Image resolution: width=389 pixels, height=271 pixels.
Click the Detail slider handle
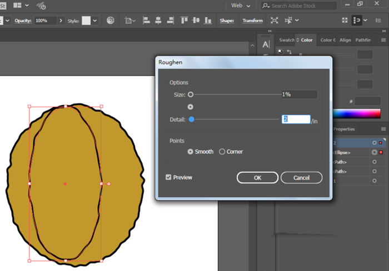[191, 119]
